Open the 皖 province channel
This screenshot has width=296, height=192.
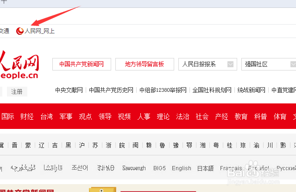coord(122,145)
